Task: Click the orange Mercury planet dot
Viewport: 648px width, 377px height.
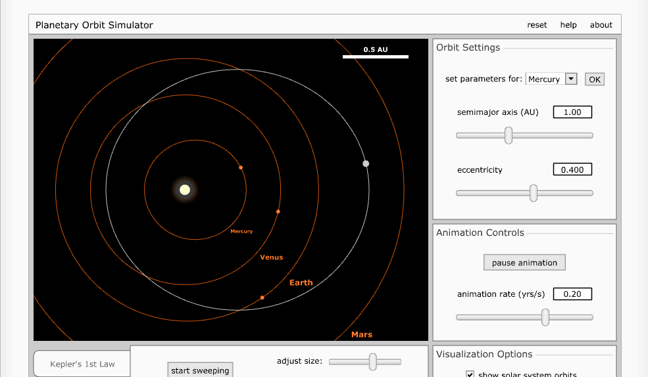Action: (x=241, y=167)
